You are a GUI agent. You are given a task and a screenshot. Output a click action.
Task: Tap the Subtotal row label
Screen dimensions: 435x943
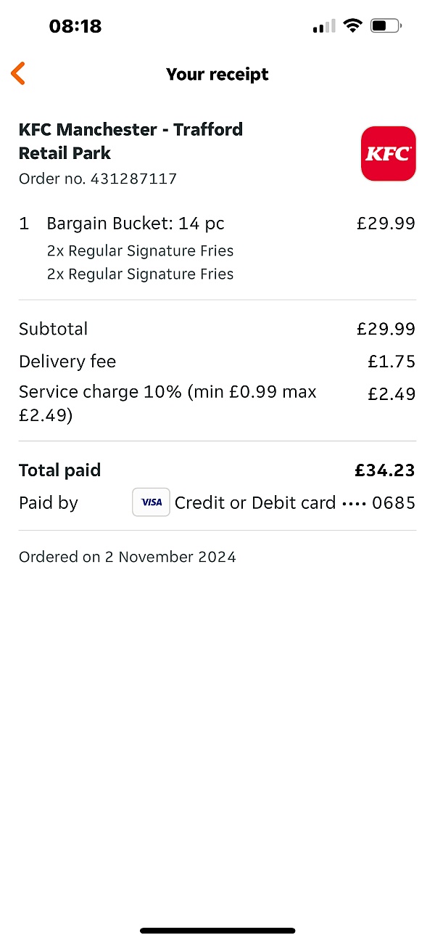[x=53, y=329]
